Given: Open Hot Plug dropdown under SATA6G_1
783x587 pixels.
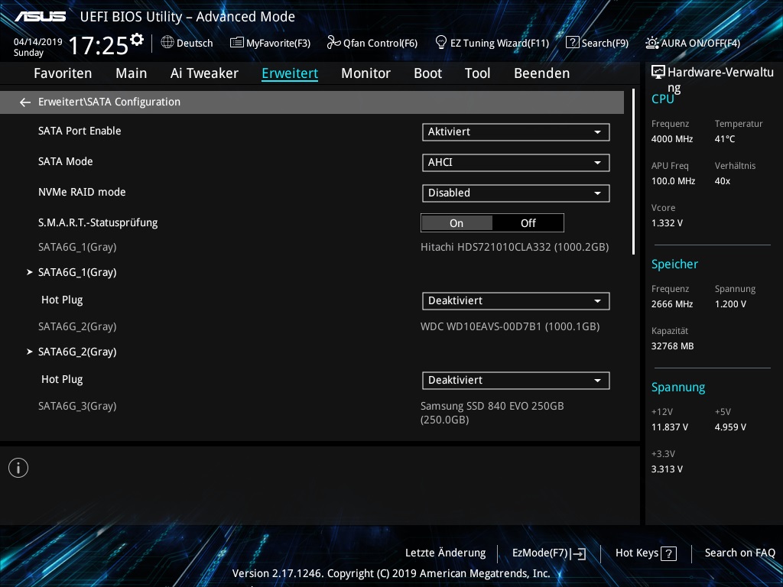Looking at the screenshot, I should coord(516,300).
